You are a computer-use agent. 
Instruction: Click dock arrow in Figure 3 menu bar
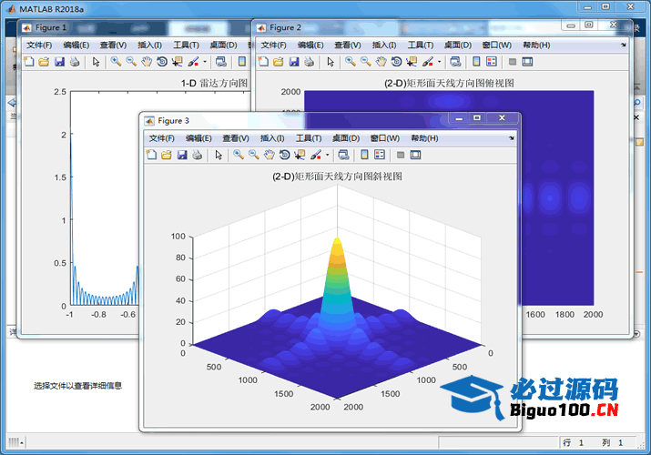(512, 138)
